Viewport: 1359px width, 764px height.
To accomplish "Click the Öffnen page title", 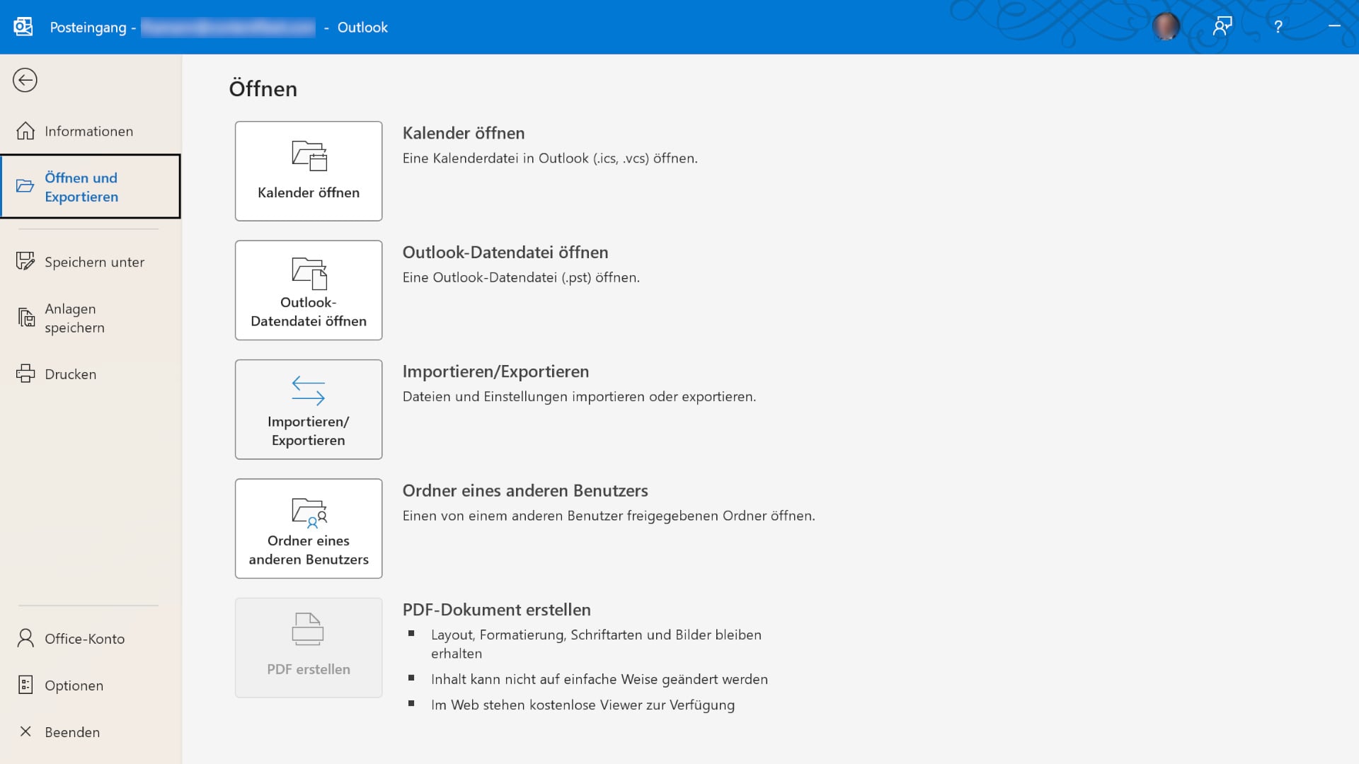I will click(x=263, y=88).
